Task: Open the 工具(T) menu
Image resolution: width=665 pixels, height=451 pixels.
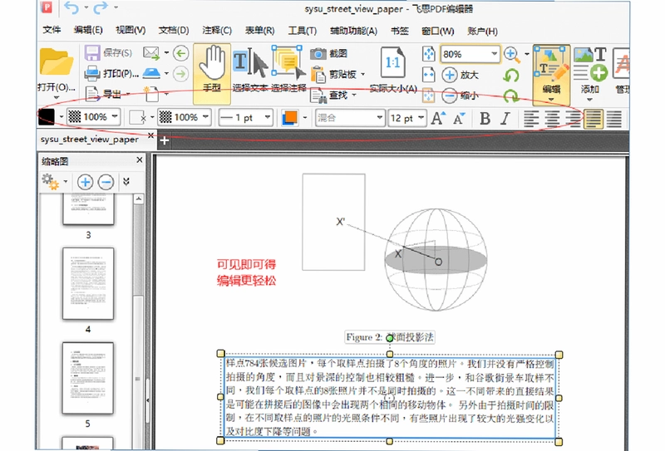Action: click(x=303, y=31)
